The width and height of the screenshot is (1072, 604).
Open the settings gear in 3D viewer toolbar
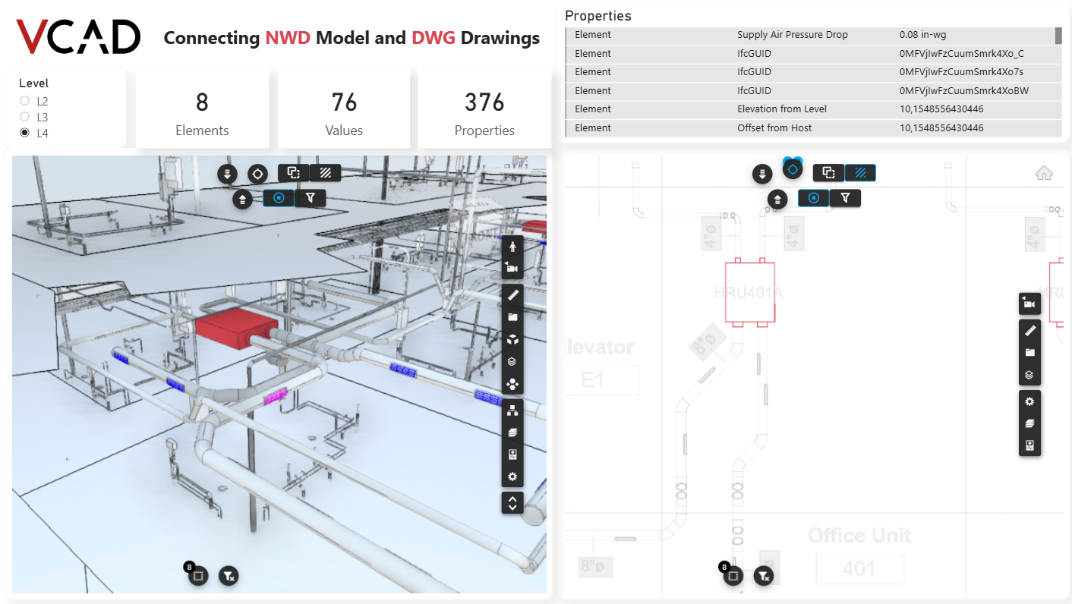[x=512, y=477]
